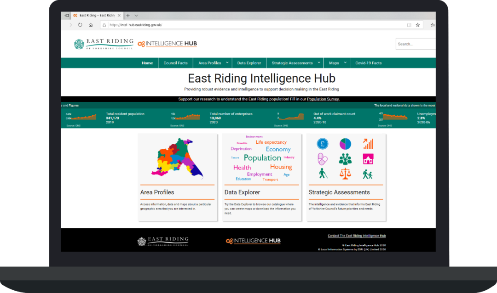
Task: Click the pound sign strategic assessment icon
Action: coord(322,144)
